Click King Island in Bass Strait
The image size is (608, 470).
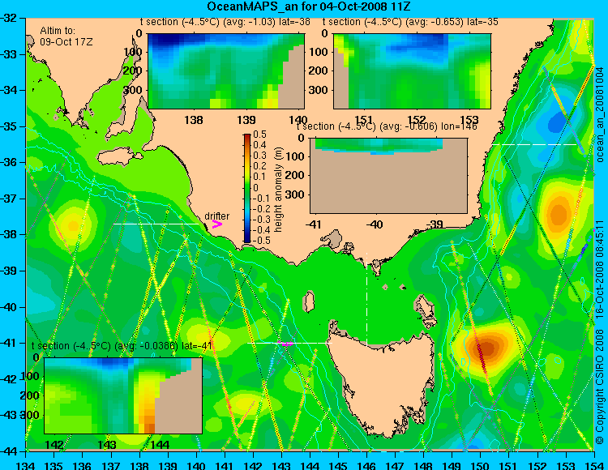(309, 302)
